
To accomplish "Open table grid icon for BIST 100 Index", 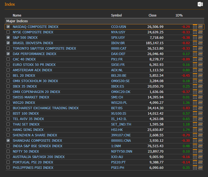I will 195,113.
